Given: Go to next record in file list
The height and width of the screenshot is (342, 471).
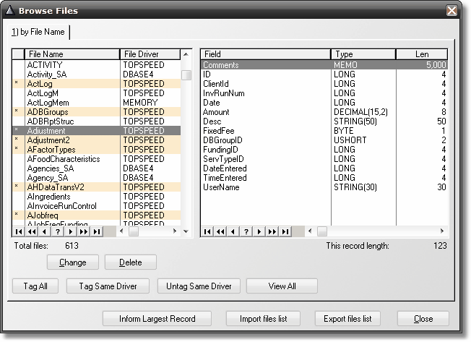Looking at the screenshot, I should [x=71, y=231].
